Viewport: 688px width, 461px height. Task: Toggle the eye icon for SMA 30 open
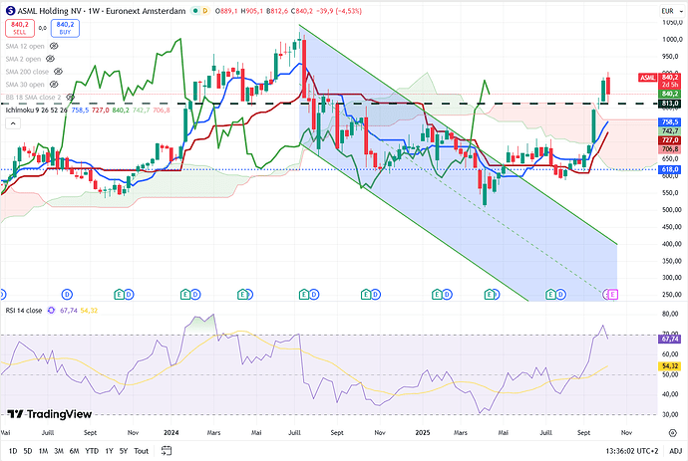coord(55,87)
